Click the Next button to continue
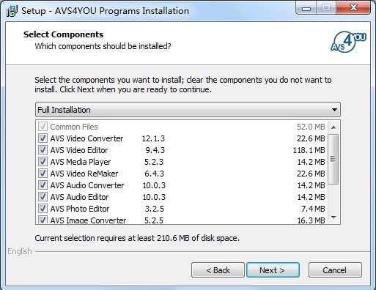 273,270
